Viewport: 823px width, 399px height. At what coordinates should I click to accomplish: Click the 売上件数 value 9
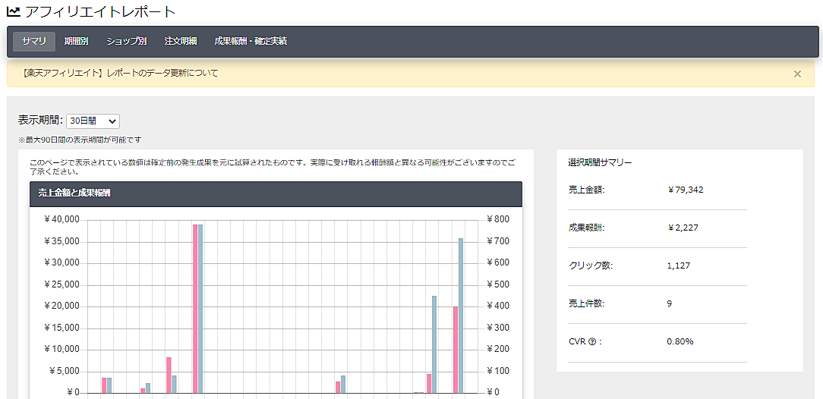669,303
